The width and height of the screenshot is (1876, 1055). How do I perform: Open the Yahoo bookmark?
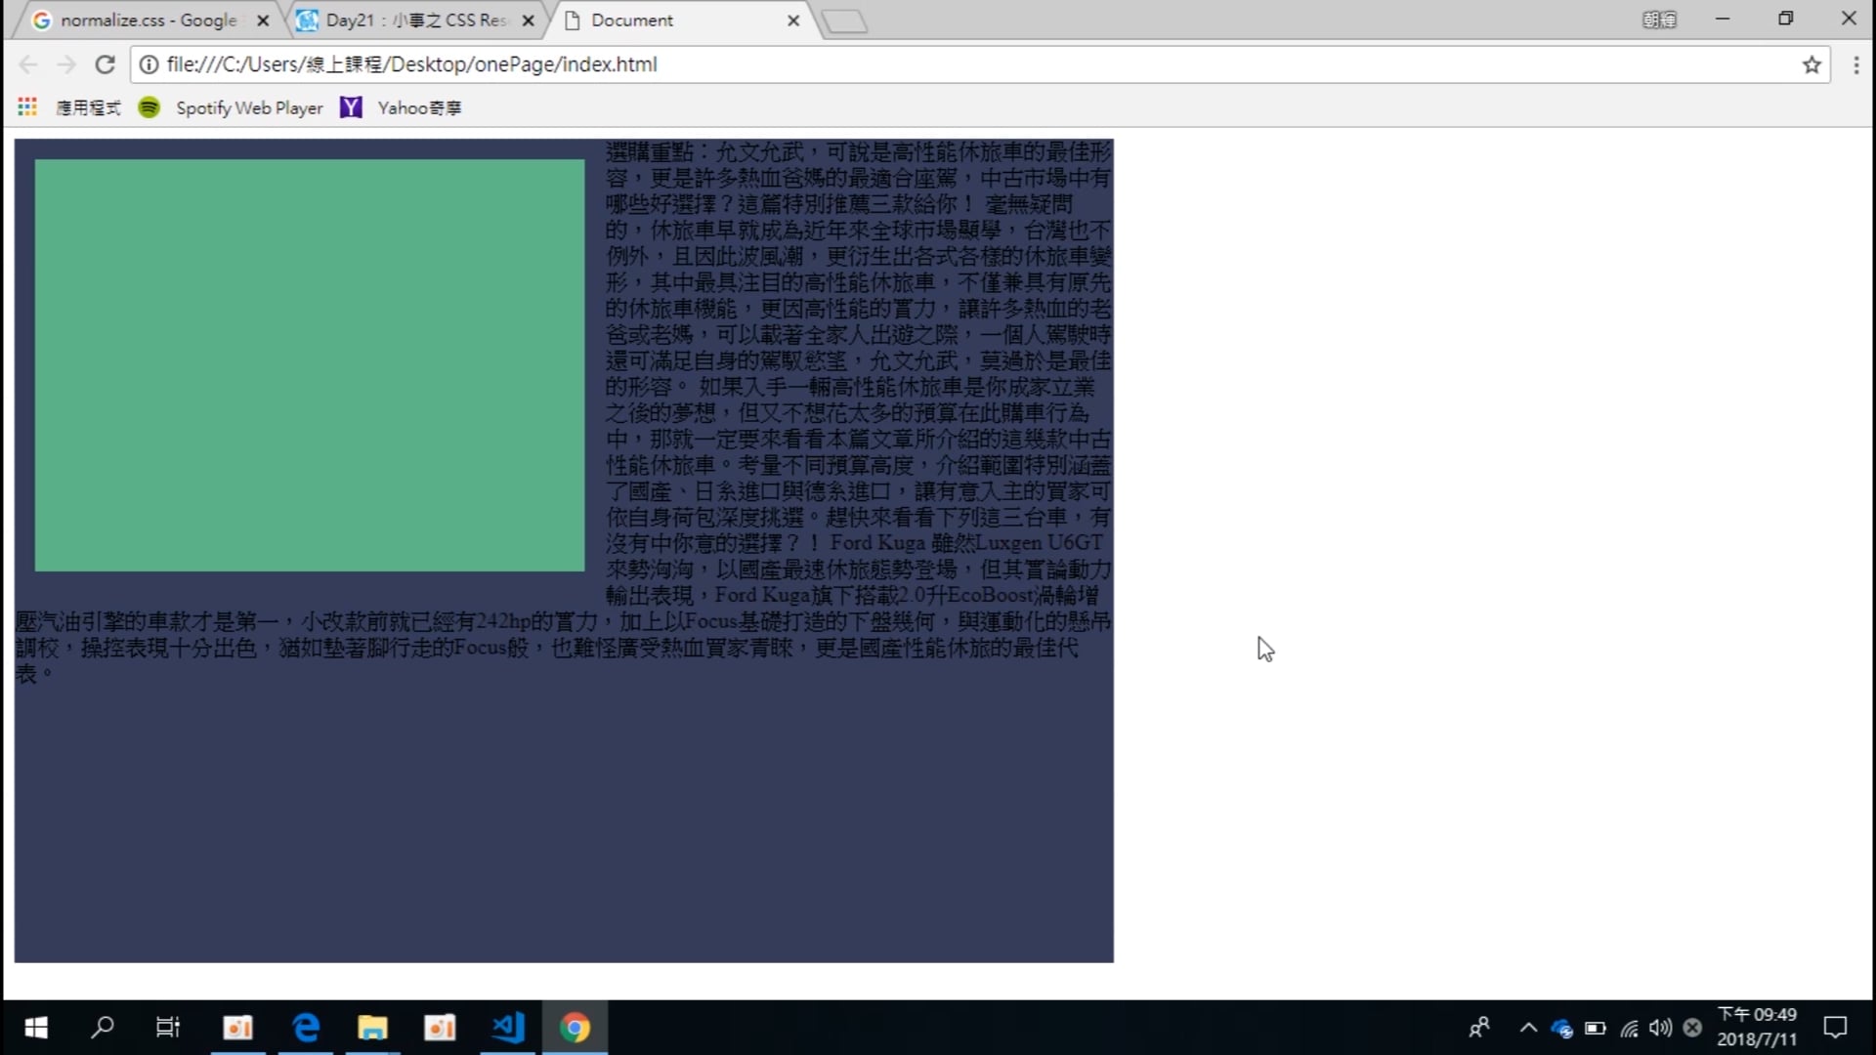(x=401, y=107)
